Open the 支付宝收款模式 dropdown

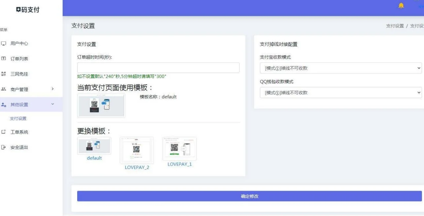click(341, 68)
